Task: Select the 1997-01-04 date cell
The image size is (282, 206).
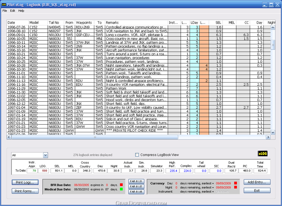Action: (18, 107)
